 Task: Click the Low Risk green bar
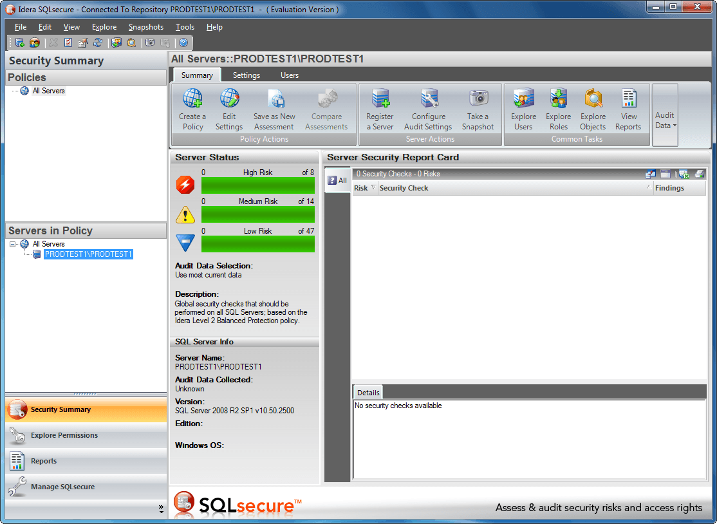pyautogui.click(x=258, y=244)
